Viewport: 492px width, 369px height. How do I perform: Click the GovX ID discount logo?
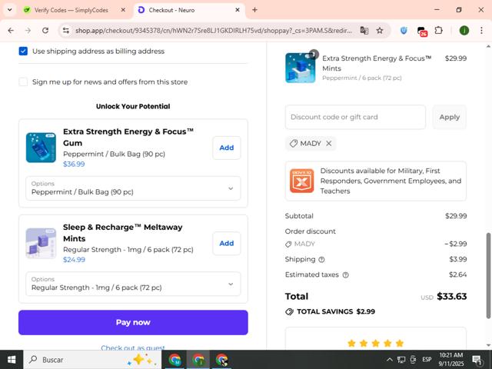click(301, 181)
